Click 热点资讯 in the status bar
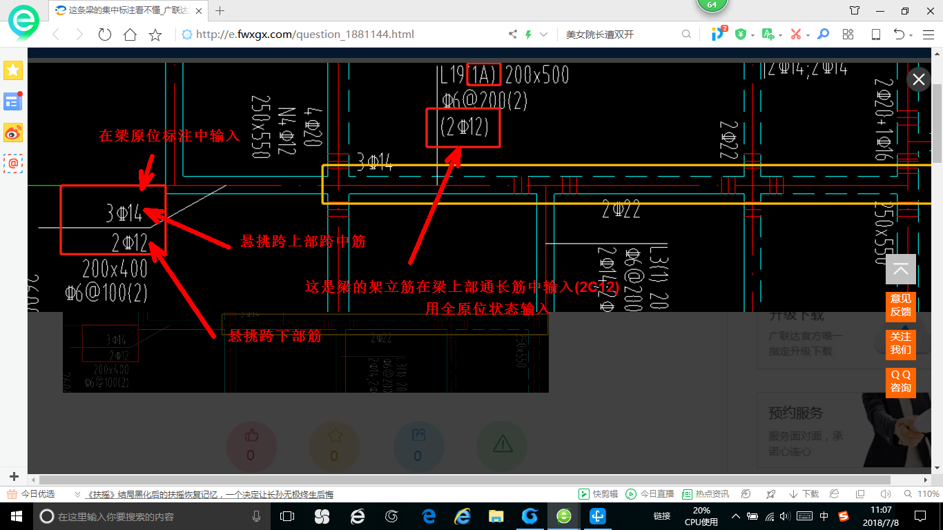The image size is (943, 530). 705,494
